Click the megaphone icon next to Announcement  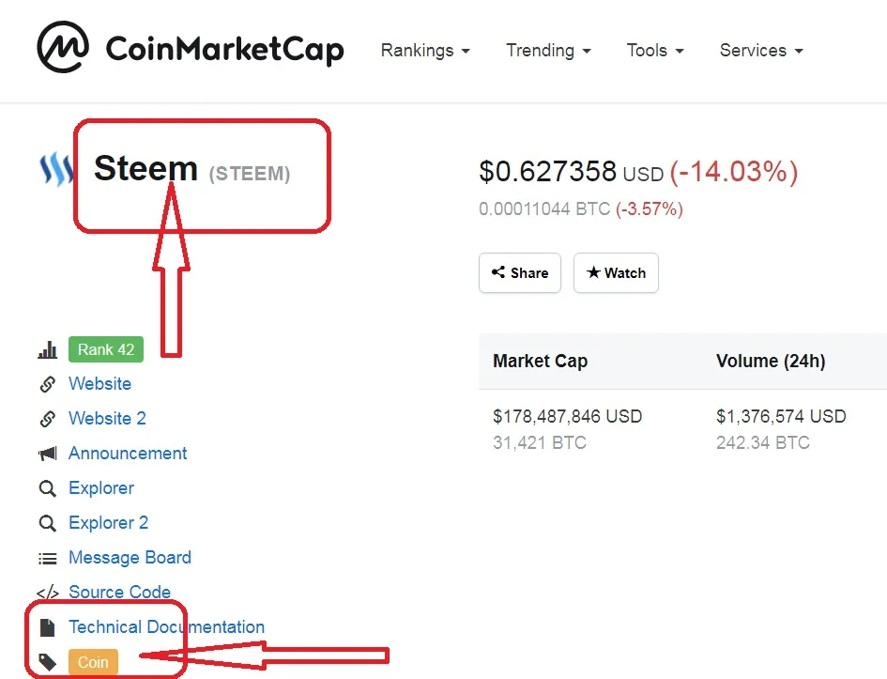pos(48,454)
